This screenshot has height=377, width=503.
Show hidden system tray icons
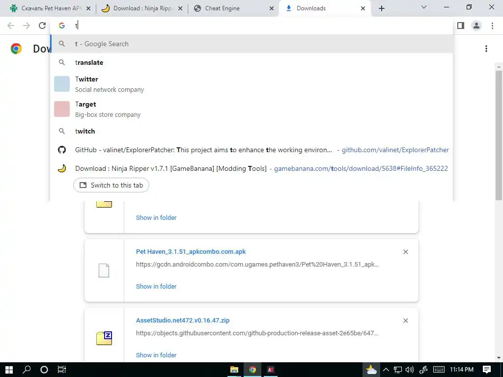click(386, 370)
